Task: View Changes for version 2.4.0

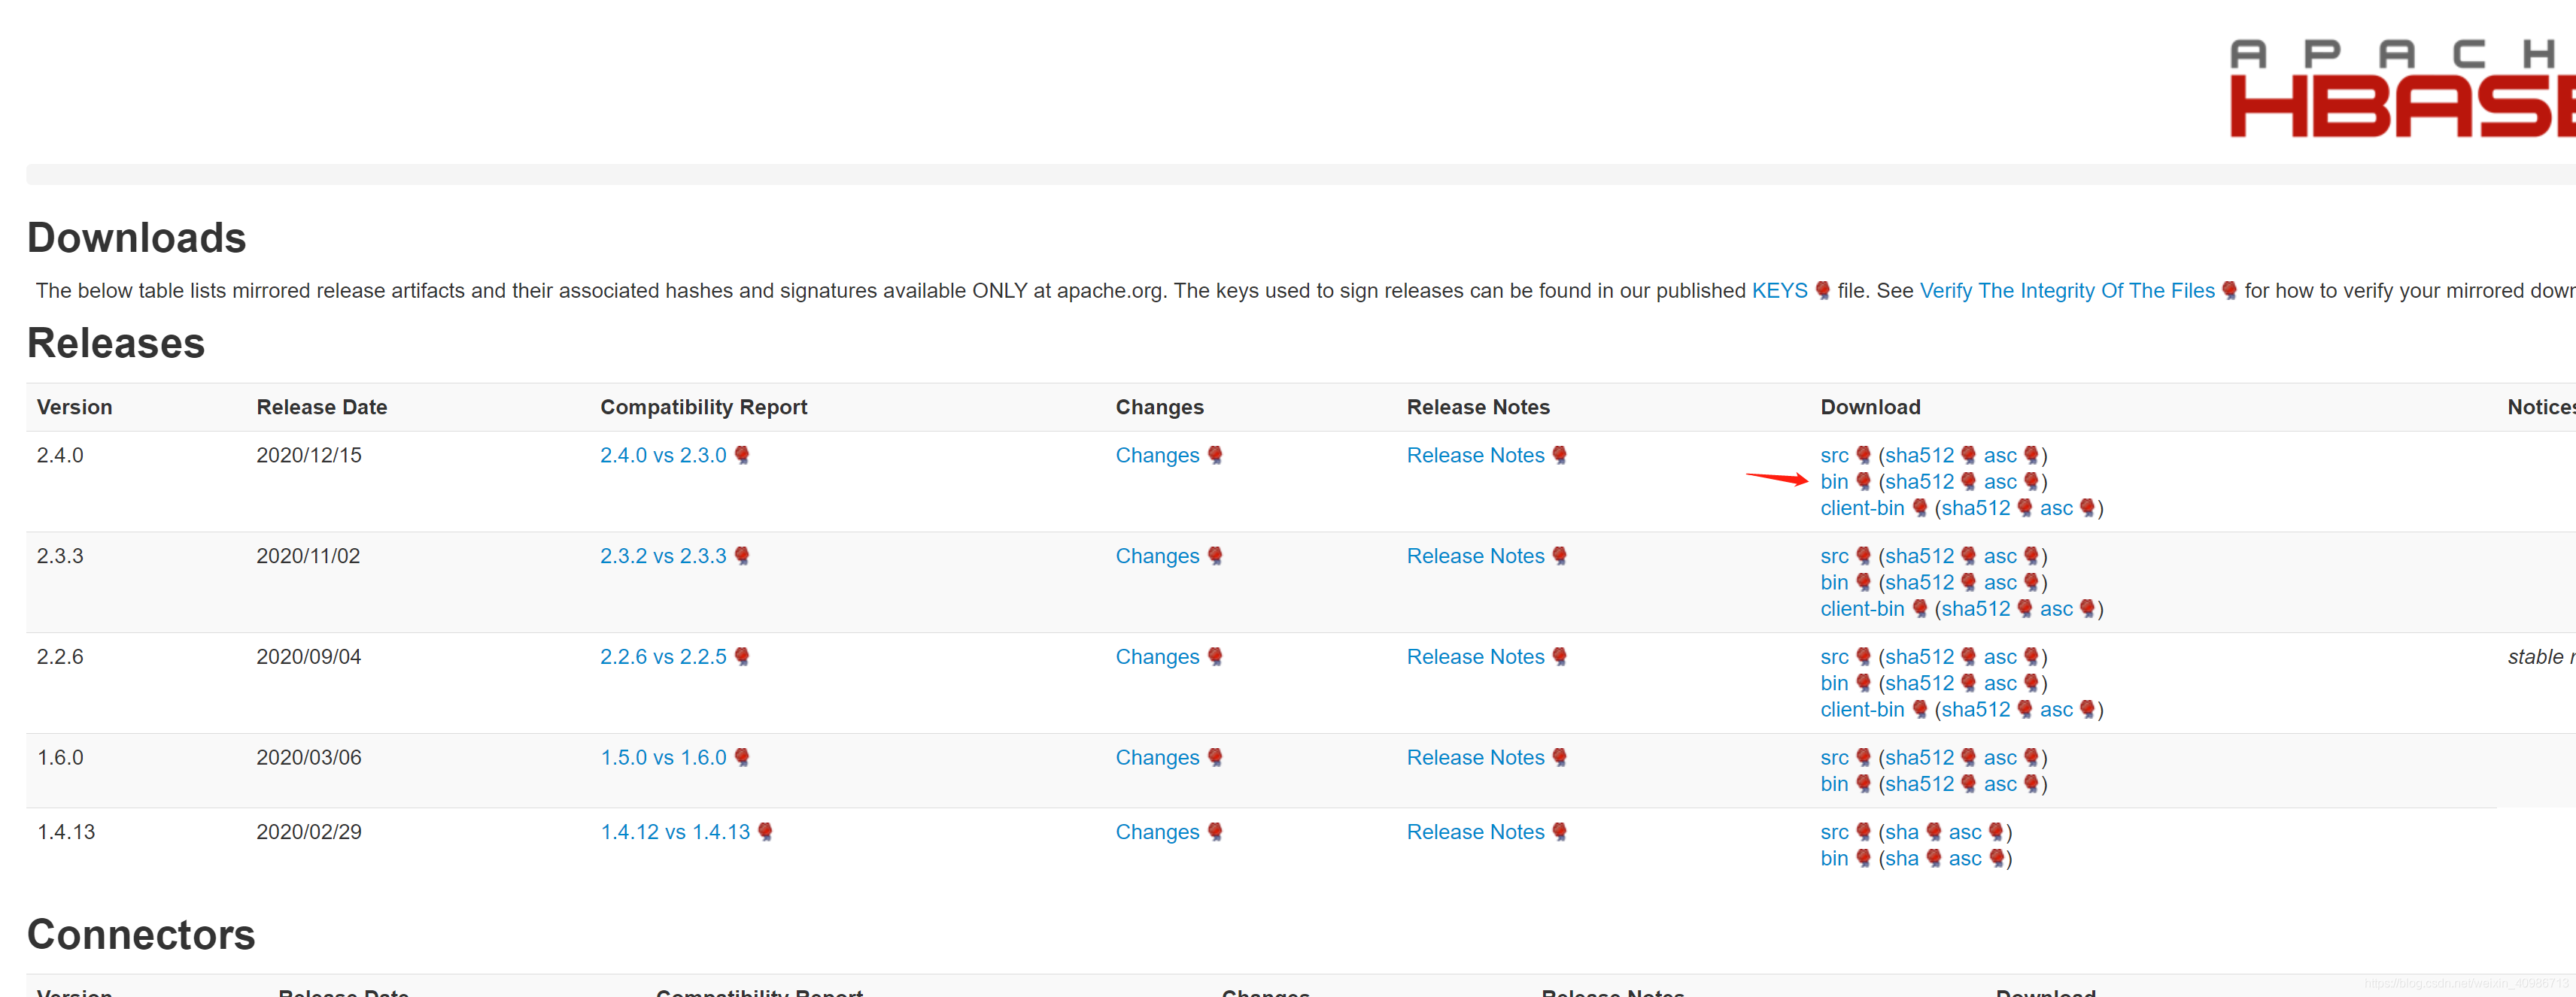Action: 1157,456
